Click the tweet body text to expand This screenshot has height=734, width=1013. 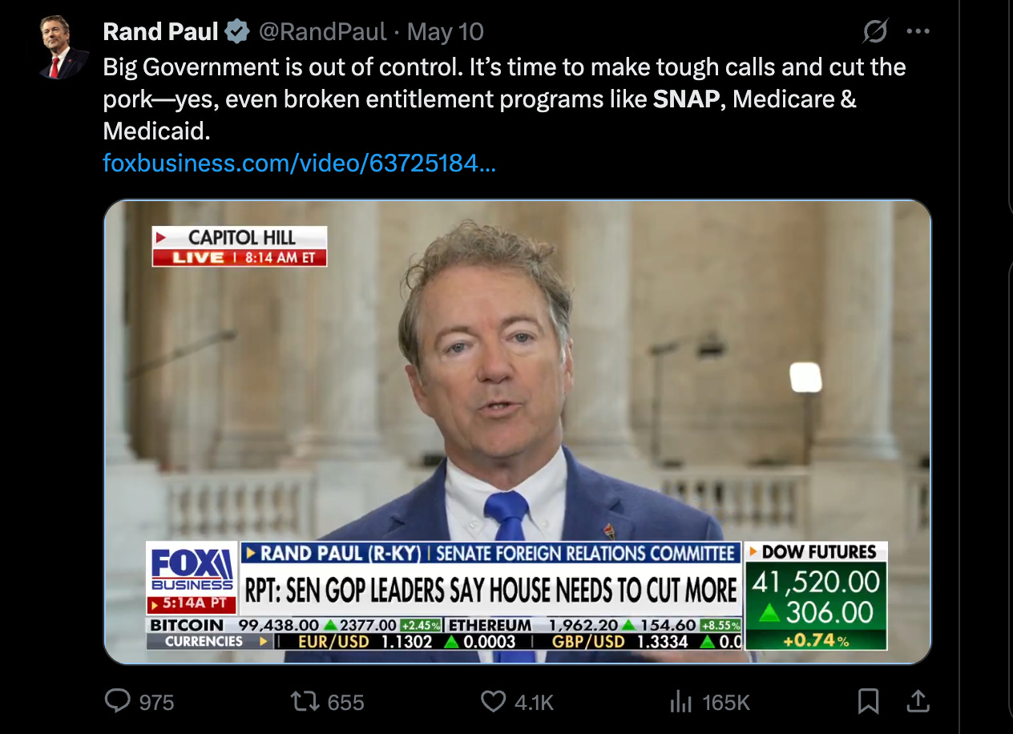(x=504, y=98)
